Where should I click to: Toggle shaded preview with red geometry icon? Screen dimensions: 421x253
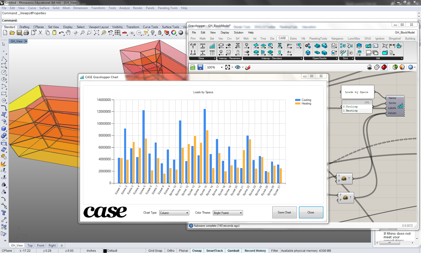(384, 67)
